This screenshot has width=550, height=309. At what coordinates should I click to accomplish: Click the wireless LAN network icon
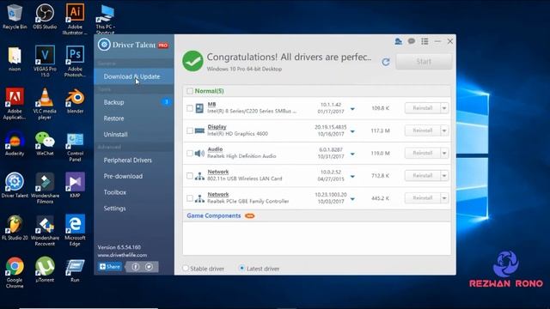(x=199, y=176)
